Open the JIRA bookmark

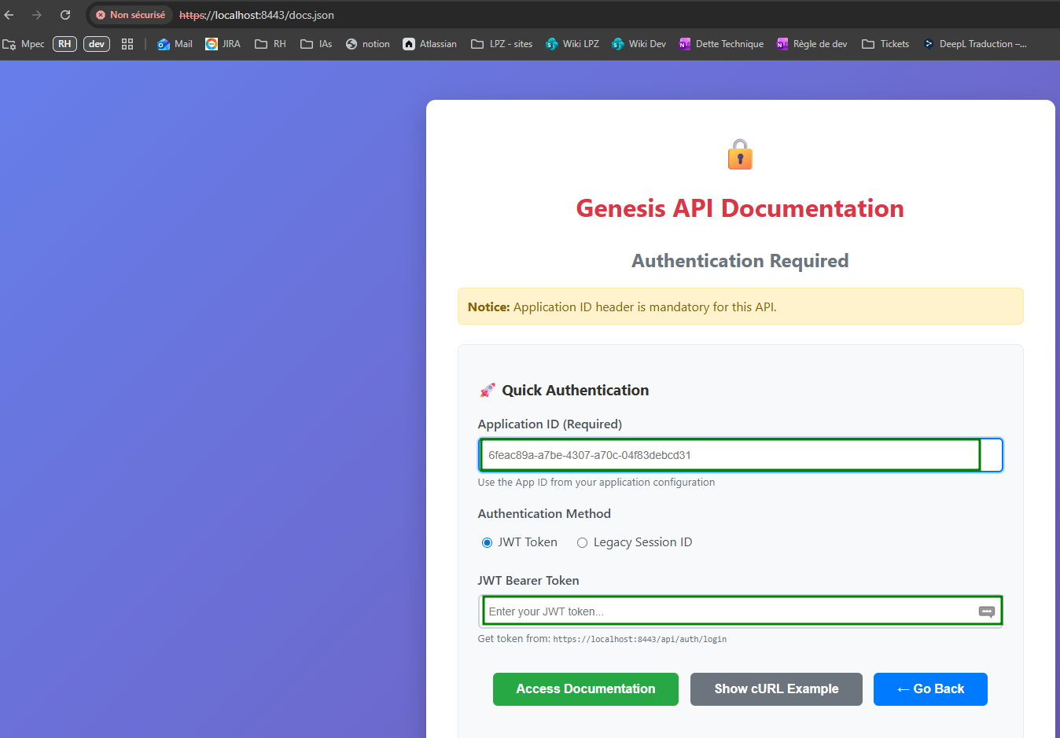(223, 44)
